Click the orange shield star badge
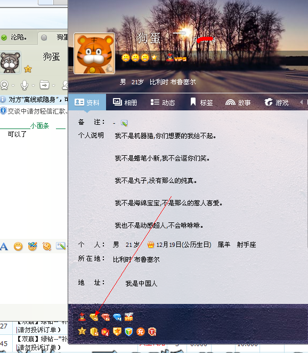The image size is (308, 353). click(x=117, y=331)
